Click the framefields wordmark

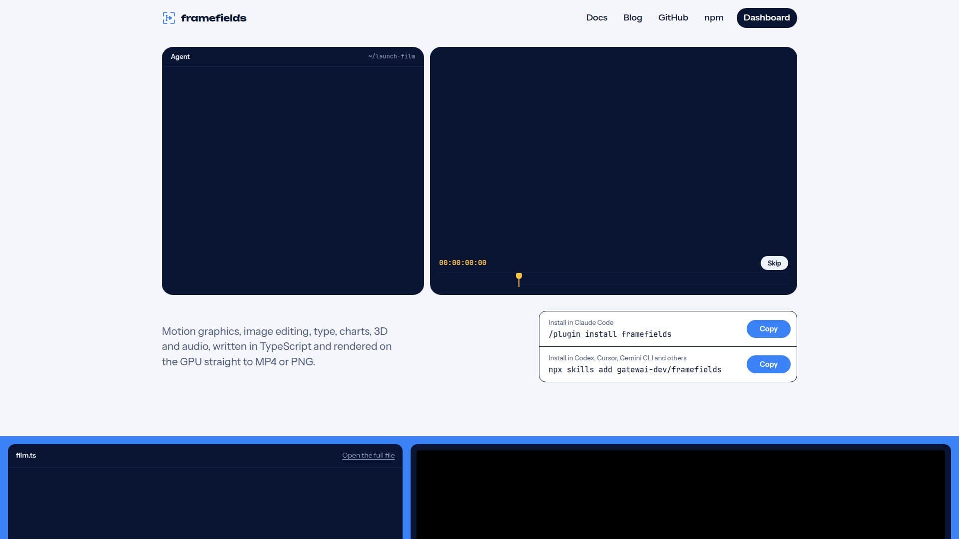[x=213, y=18]
